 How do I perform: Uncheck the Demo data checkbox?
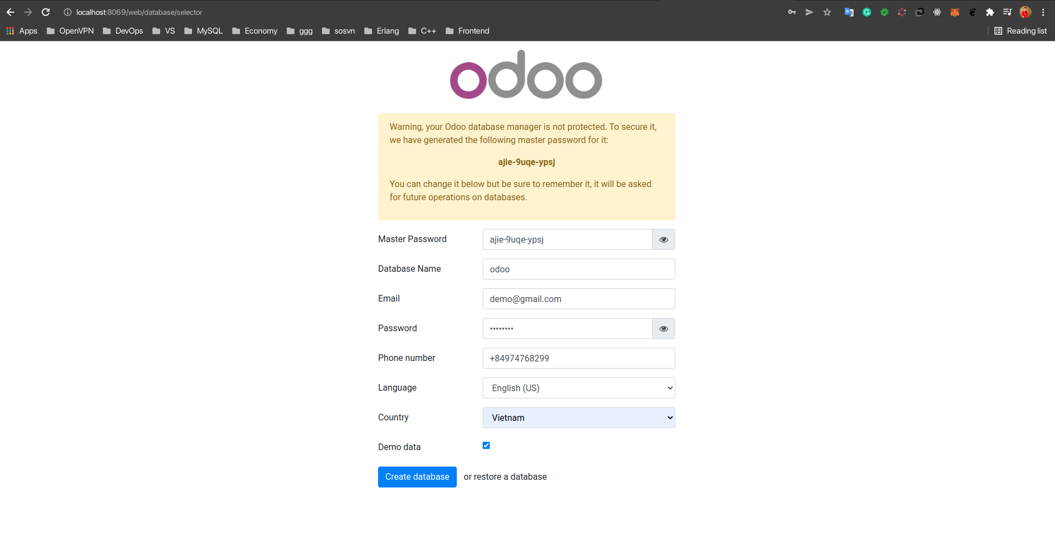[x=486, y=446]
